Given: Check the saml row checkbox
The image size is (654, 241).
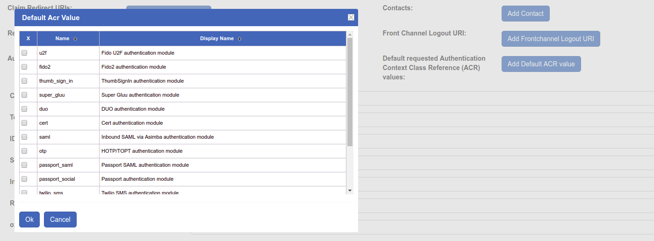Looking at the screenshot, I should tap(24, 137).
